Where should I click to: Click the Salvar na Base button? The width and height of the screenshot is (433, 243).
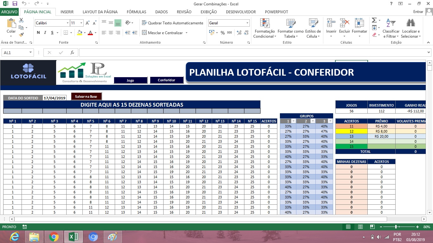point(86,97)
